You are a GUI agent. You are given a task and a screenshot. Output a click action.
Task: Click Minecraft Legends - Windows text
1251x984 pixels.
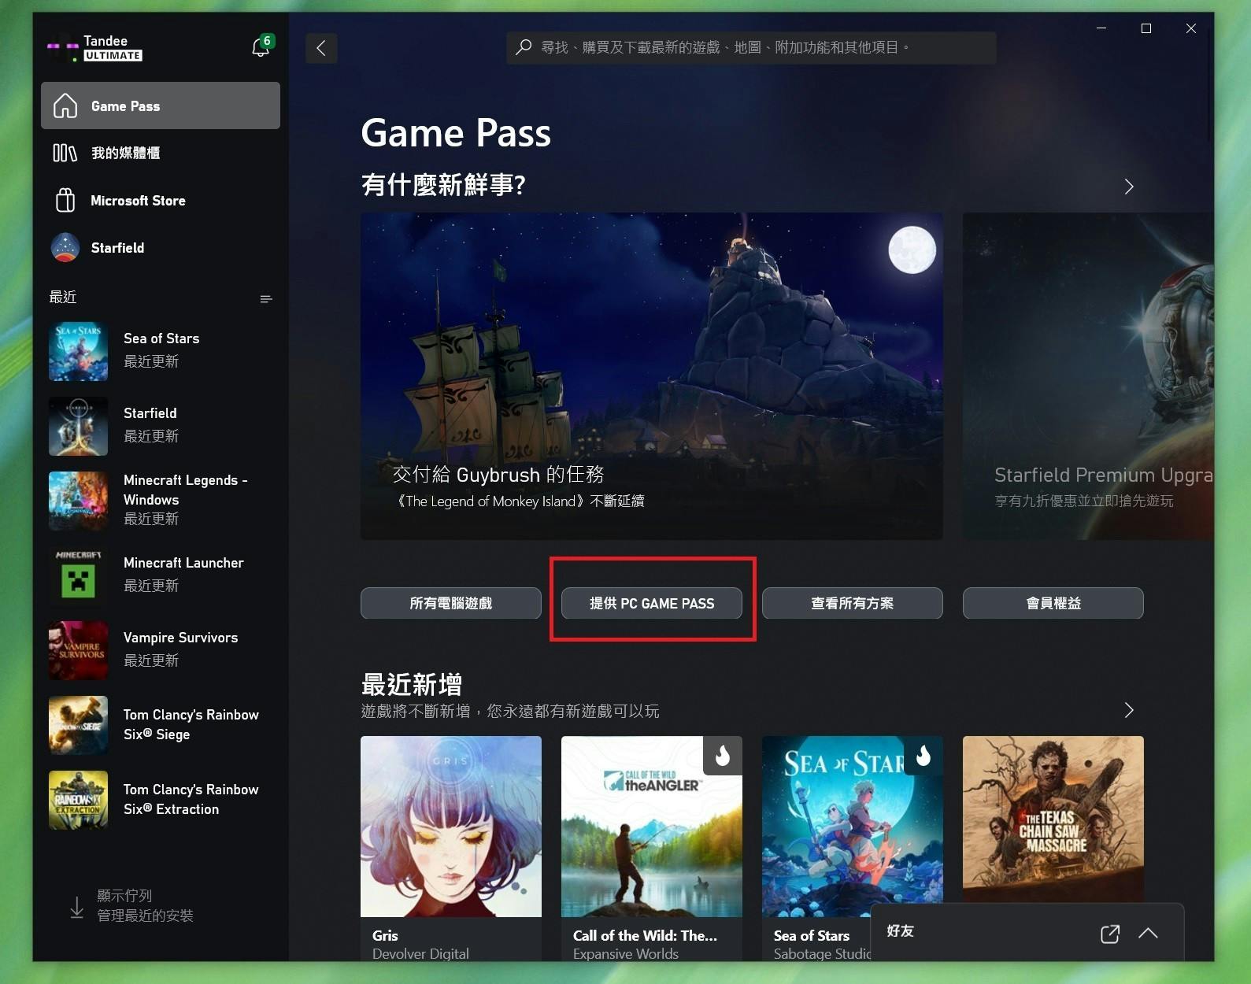click(186, 490)
